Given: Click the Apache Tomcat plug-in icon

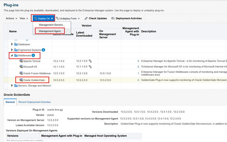Looking at the screenshot, I should [21, 61].
